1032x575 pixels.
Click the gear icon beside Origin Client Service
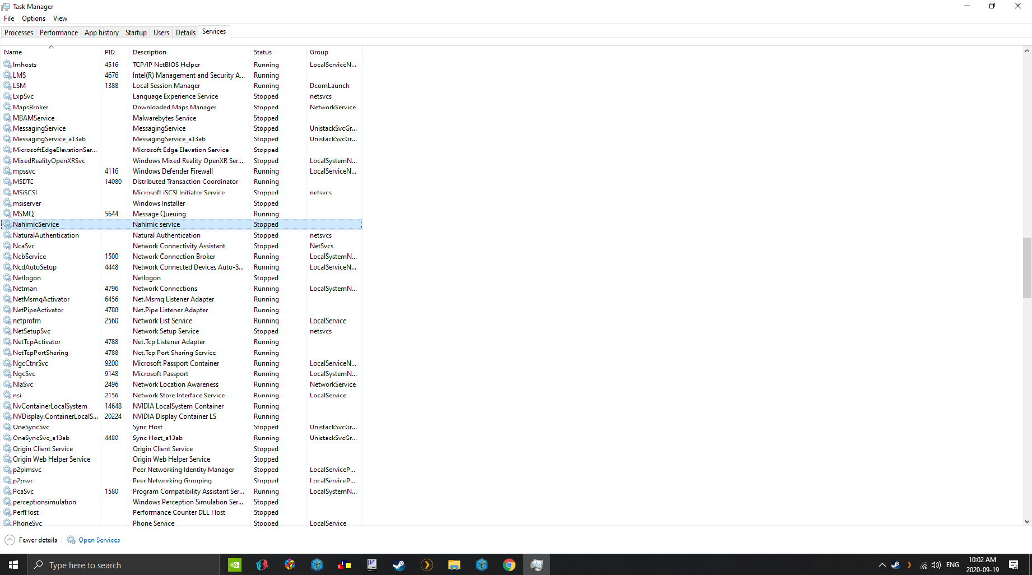click(x=7, y=448)
